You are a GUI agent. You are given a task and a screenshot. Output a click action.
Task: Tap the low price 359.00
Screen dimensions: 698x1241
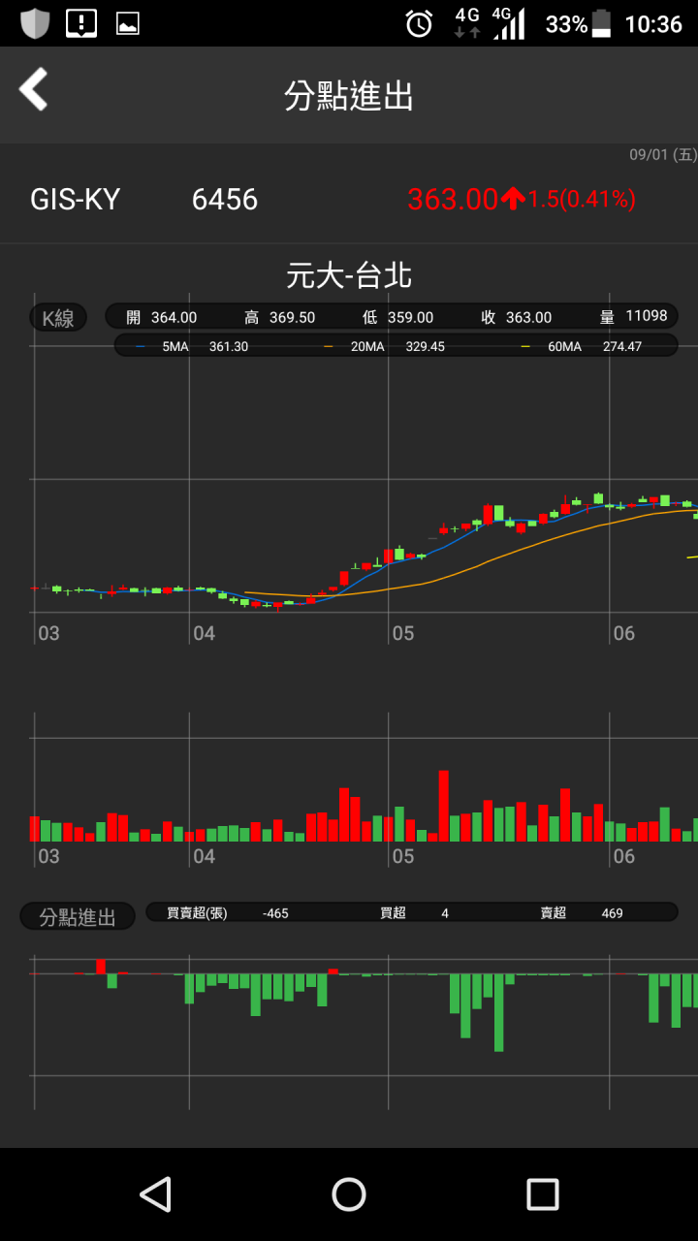point(410,317)
